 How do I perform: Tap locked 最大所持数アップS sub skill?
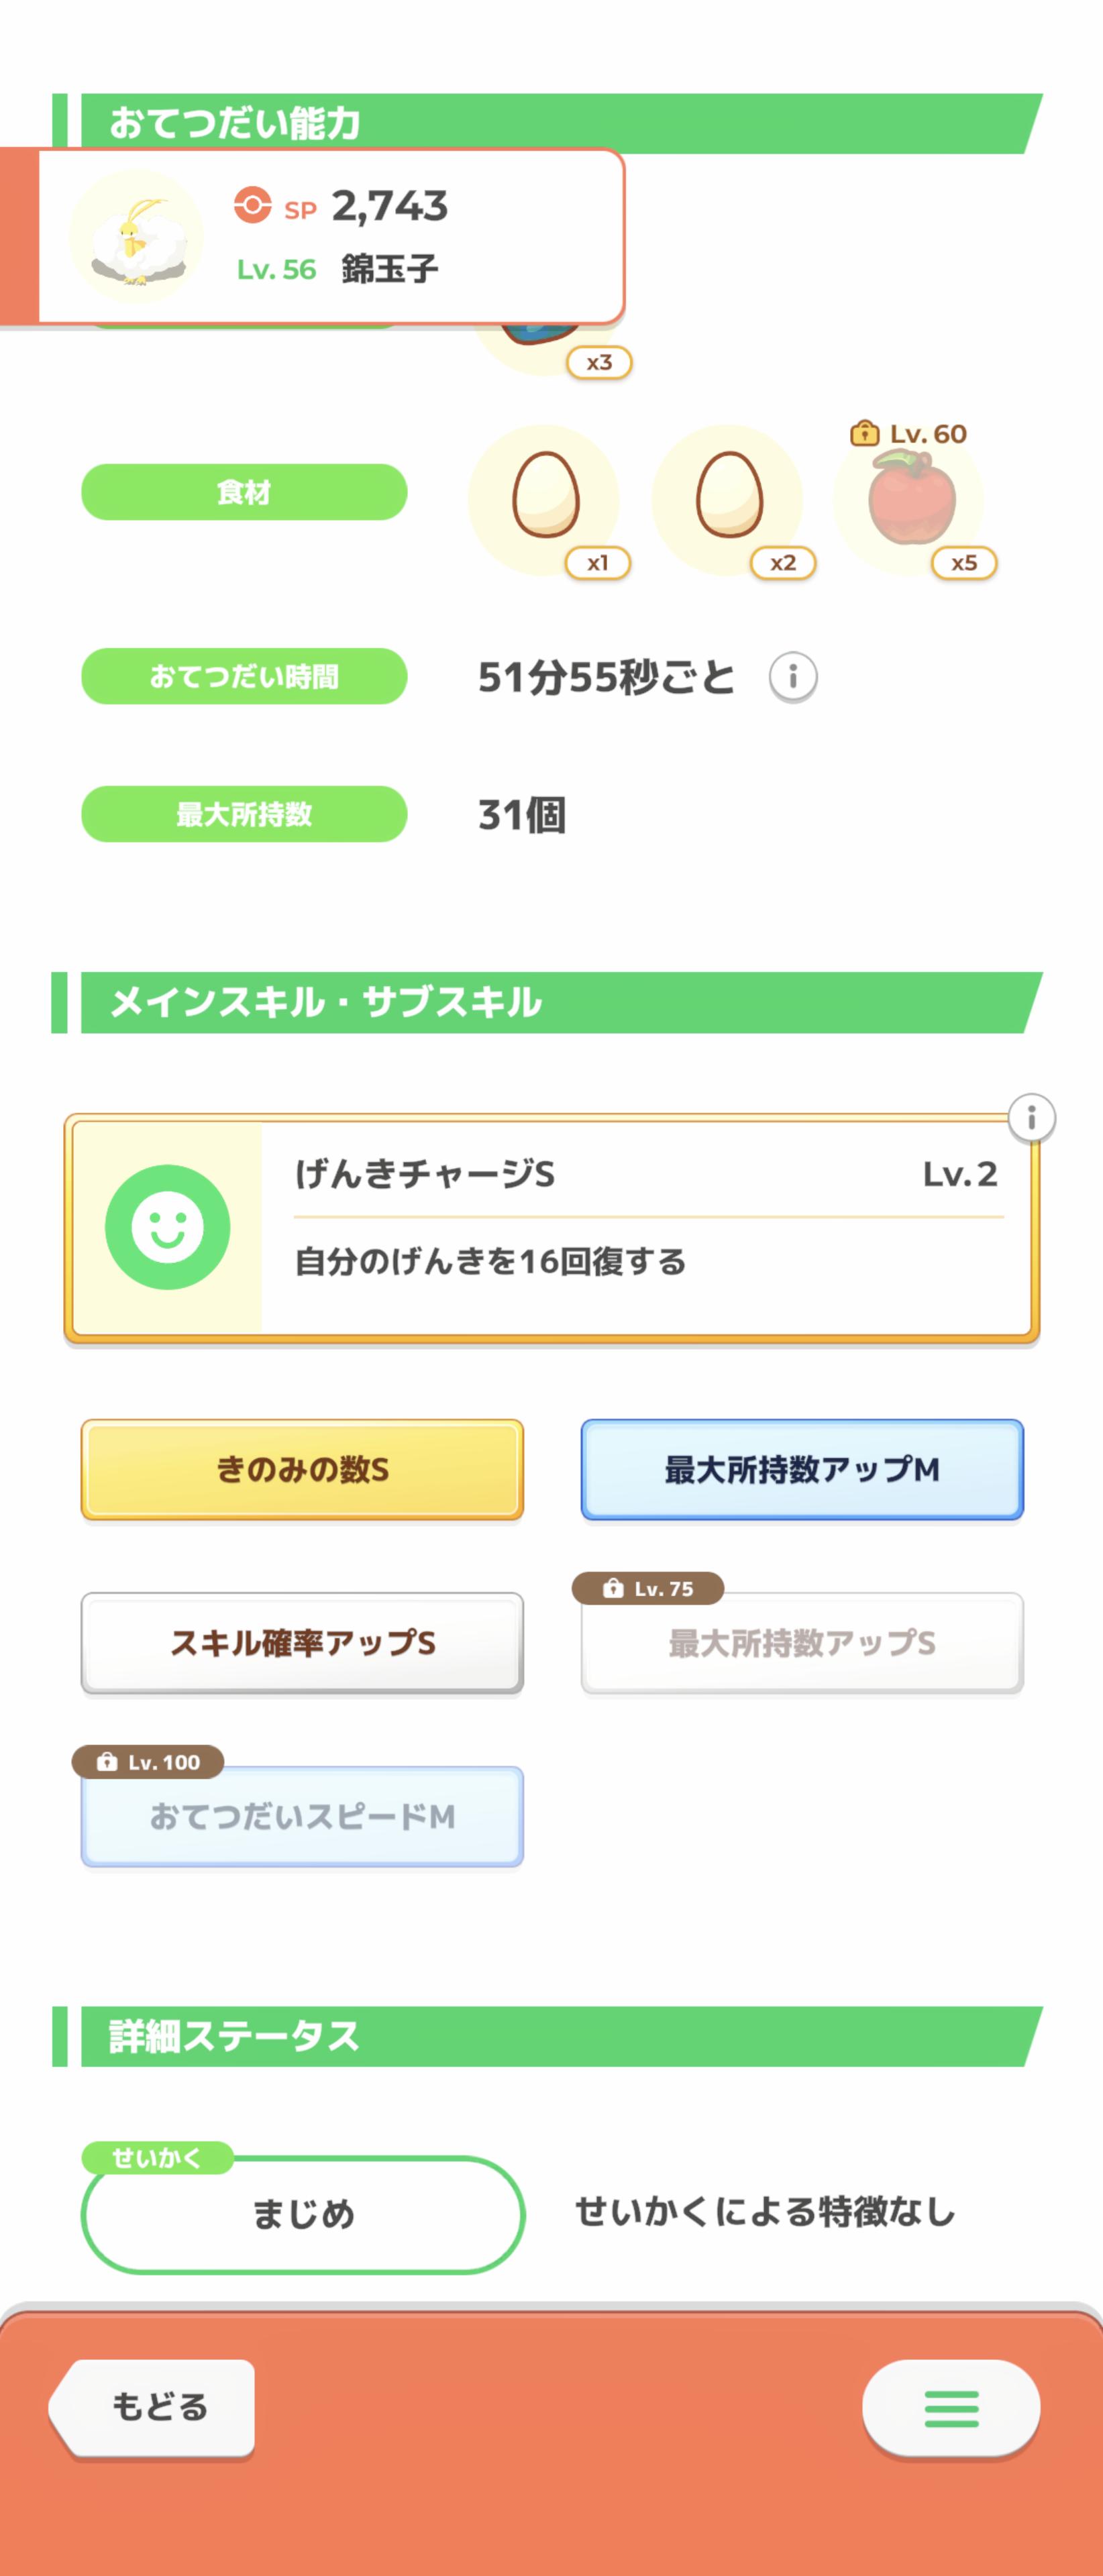pyautogui.click(x=802, y=1642)
